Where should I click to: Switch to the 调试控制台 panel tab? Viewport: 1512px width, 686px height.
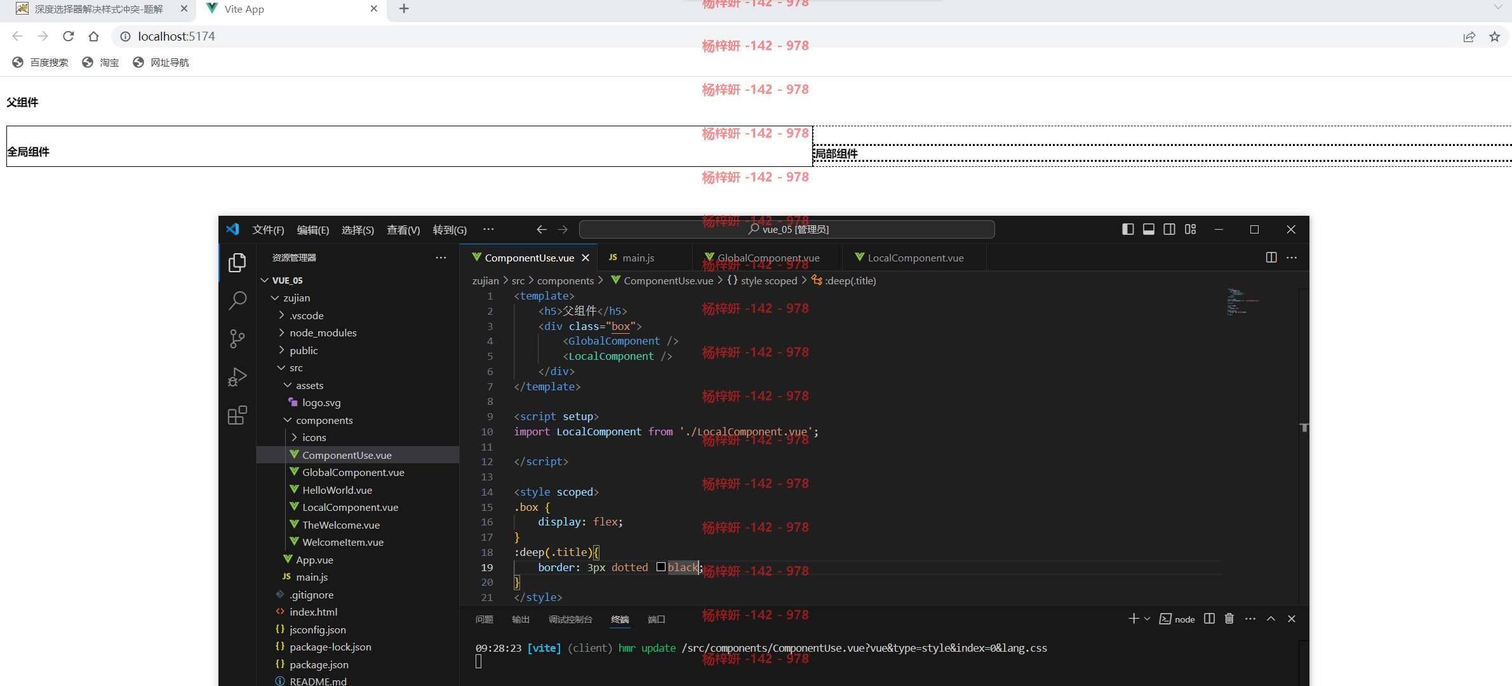click(x=570, y=619)
